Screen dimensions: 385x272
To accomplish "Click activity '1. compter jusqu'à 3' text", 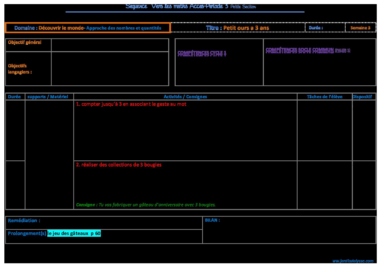I will [x=131, y=104].
